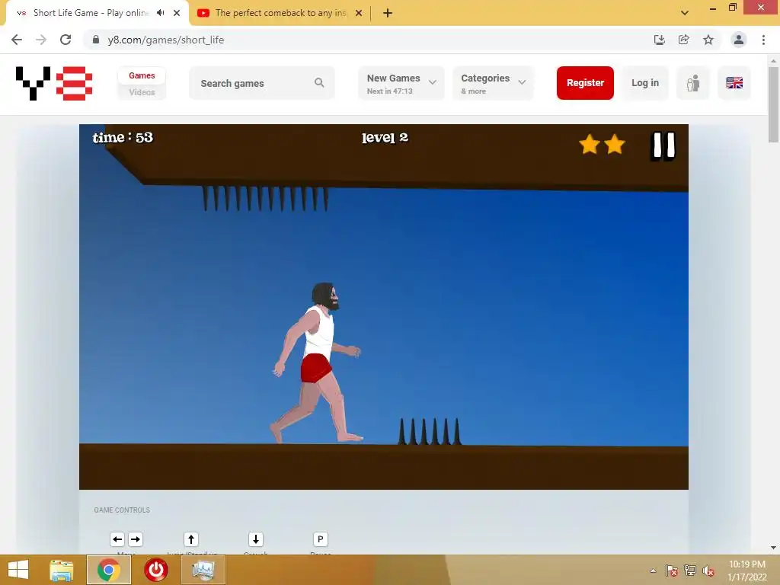Click the second gold star in game

point(615,144)
